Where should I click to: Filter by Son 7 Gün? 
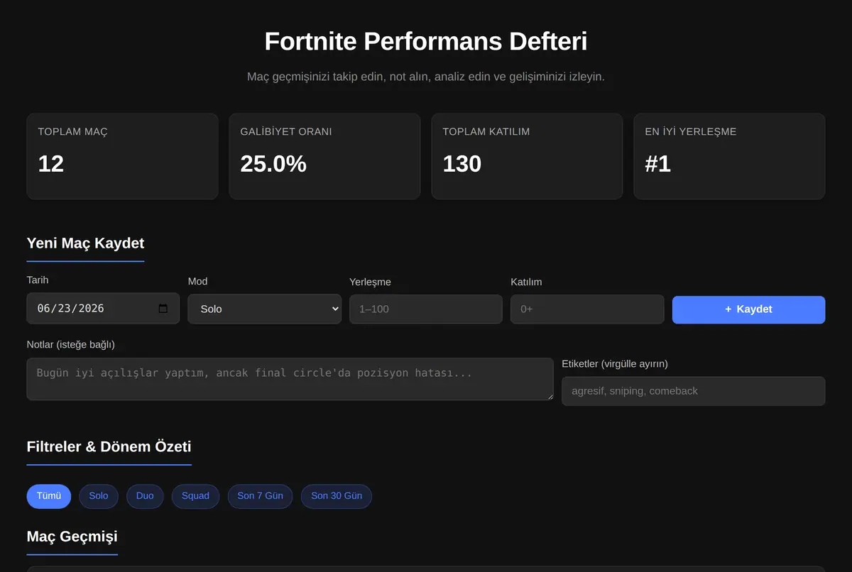(260, 496)
